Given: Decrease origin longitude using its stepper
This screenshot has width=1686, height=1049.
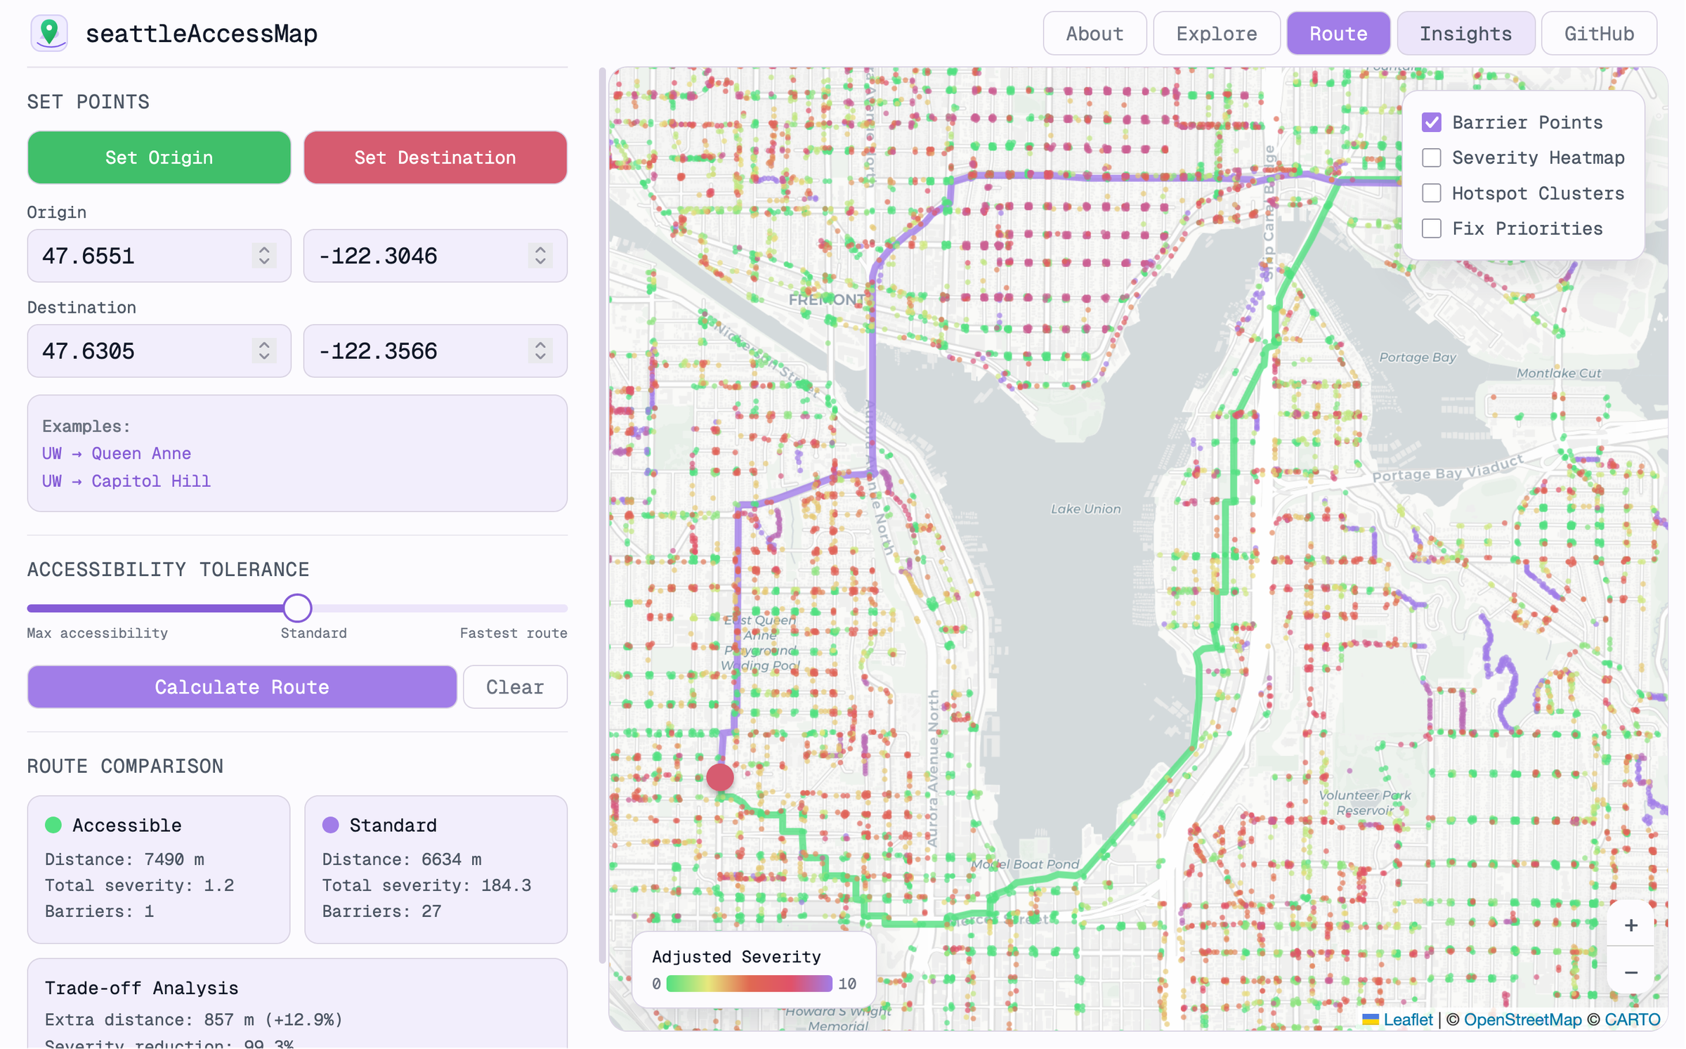Looking at the screenshot, I should coord(540,261).
